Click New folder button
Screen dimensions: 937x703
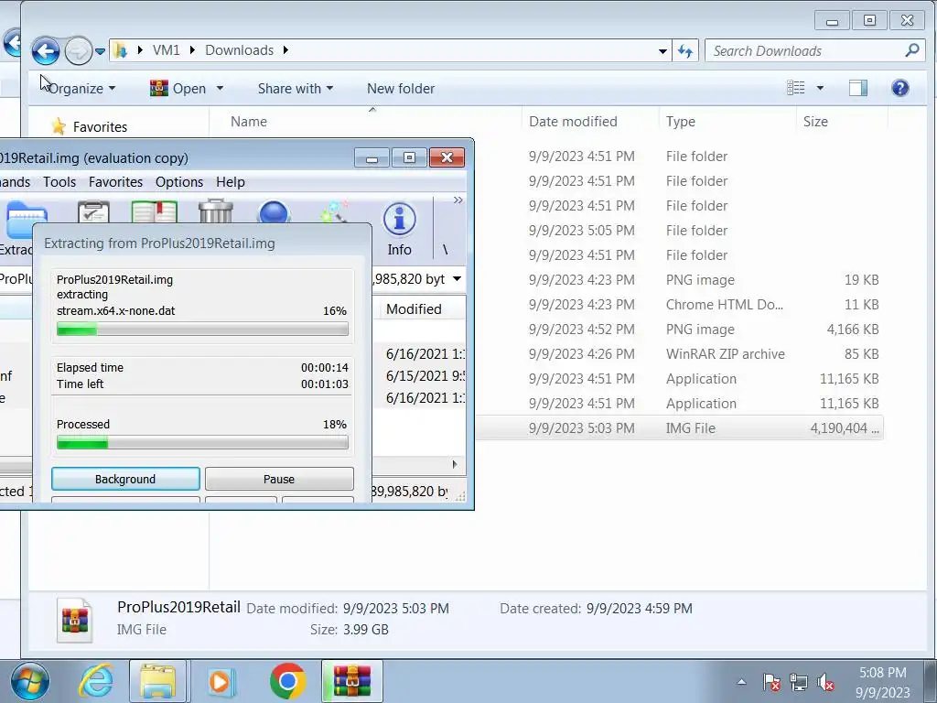point(401,89)
